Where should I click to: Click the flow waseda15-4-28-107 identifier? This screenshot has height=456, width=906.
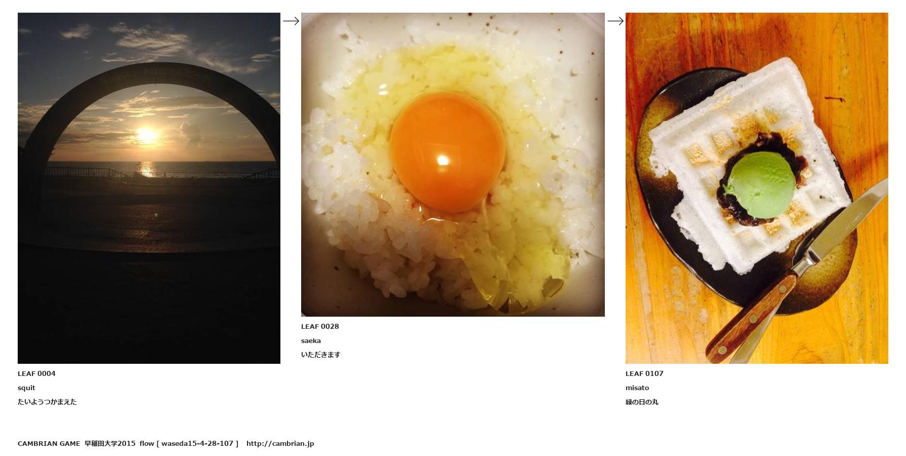(189, 443)
